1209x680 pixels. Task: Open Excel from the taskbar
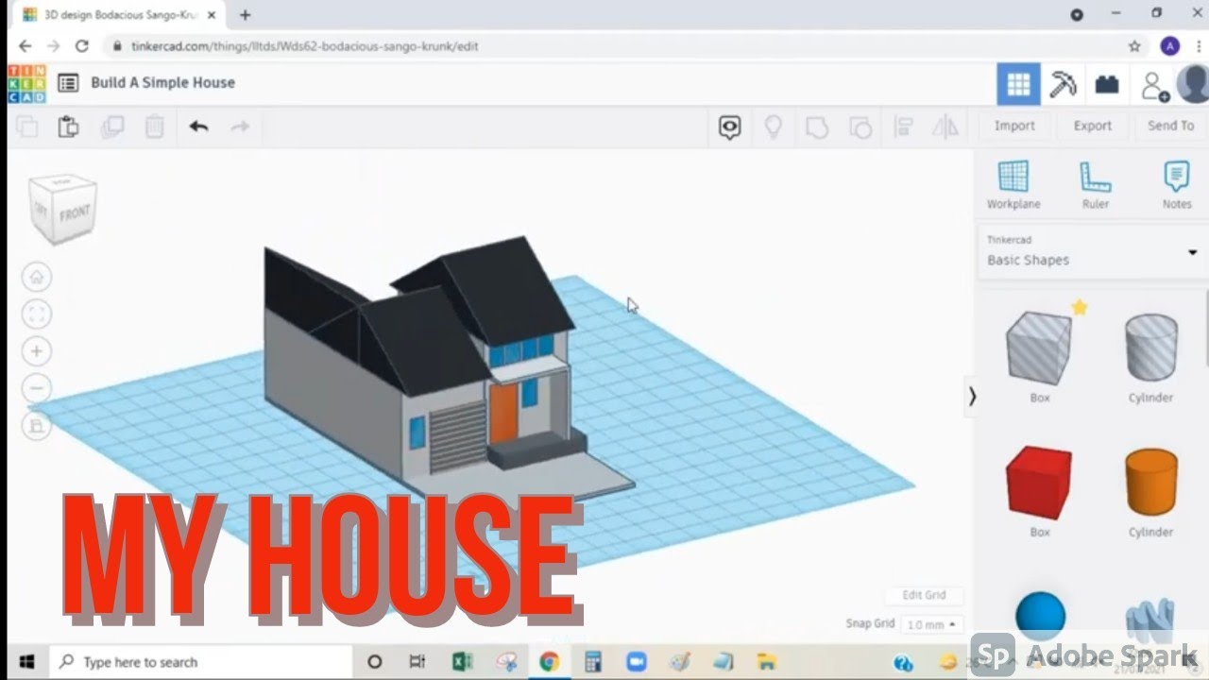pos(462,662)
